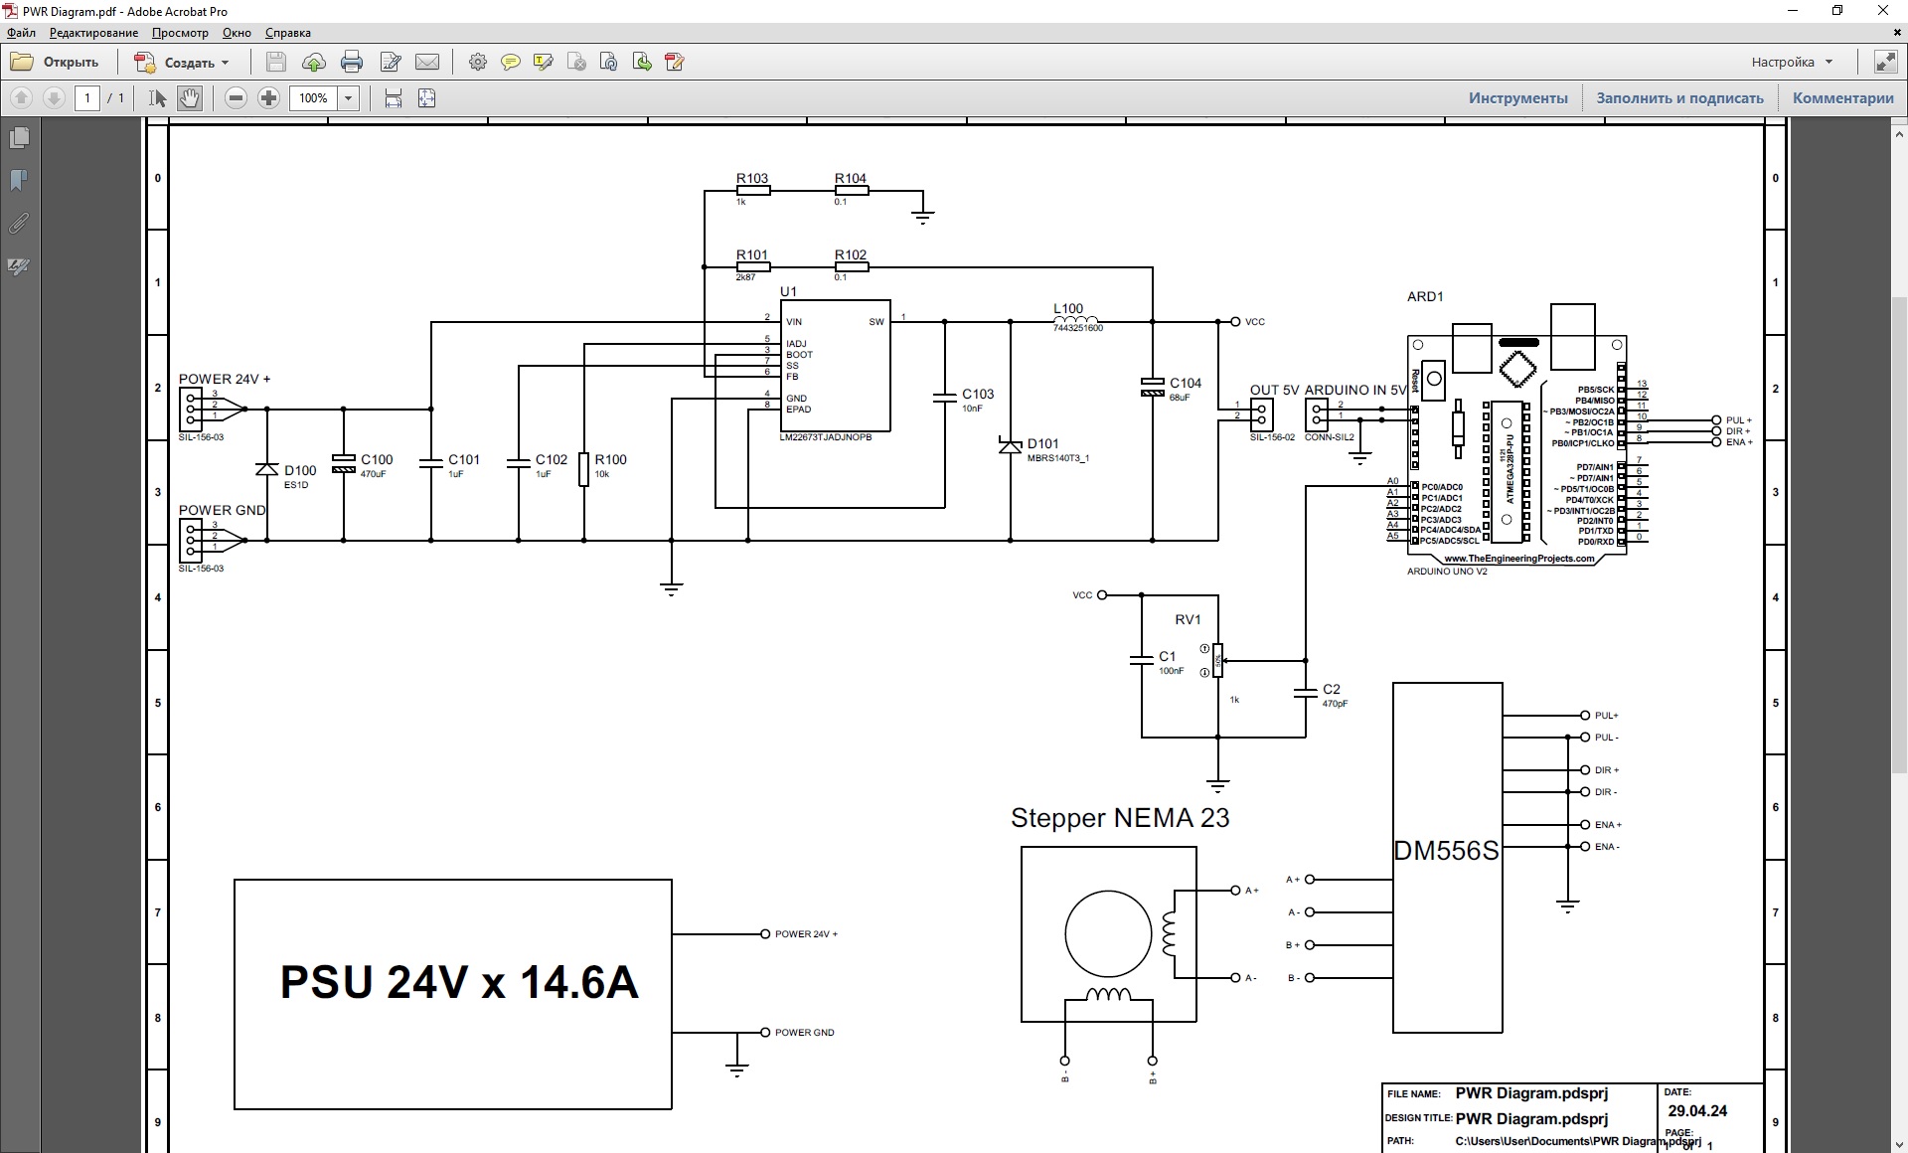Open the Окно menu

(237, 33)
